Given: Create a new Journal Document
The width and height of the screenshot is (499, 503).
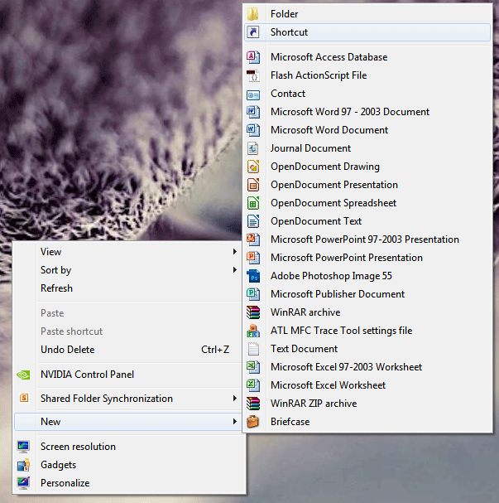Looking at the screenshot, I should [367, 148].
